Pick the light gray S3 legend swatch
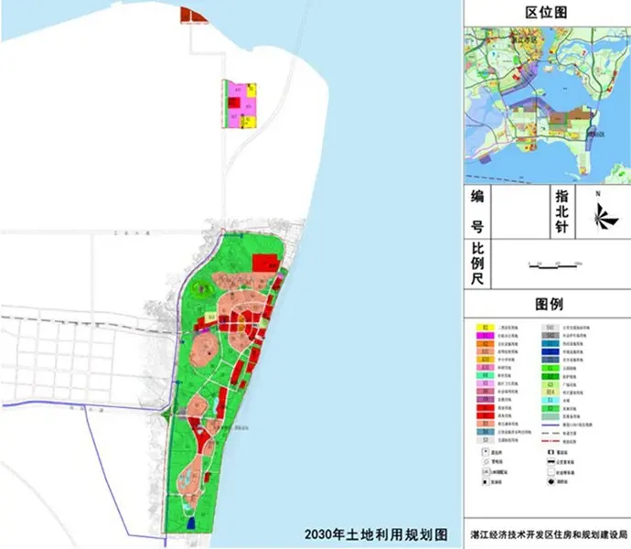 click(486, 440)
